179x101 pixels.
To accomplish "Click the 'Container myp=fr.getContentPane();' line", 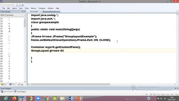I will [56, 47].
